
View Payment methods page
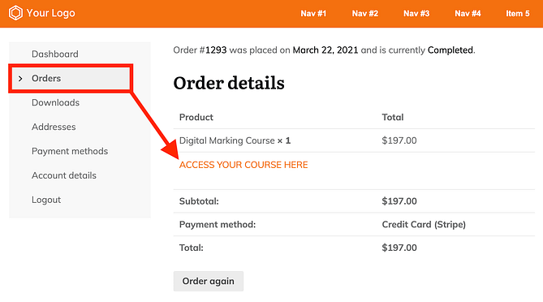pyautogui.click(x=70, y=151)
